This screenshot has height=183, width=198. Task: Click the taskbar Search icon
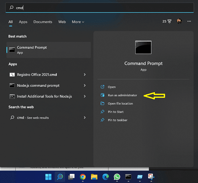coord(60,177)
